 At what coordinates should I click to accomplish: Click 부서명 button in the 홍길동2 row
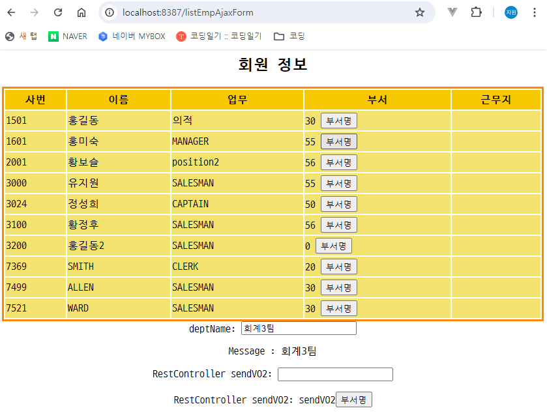[334, 246]
